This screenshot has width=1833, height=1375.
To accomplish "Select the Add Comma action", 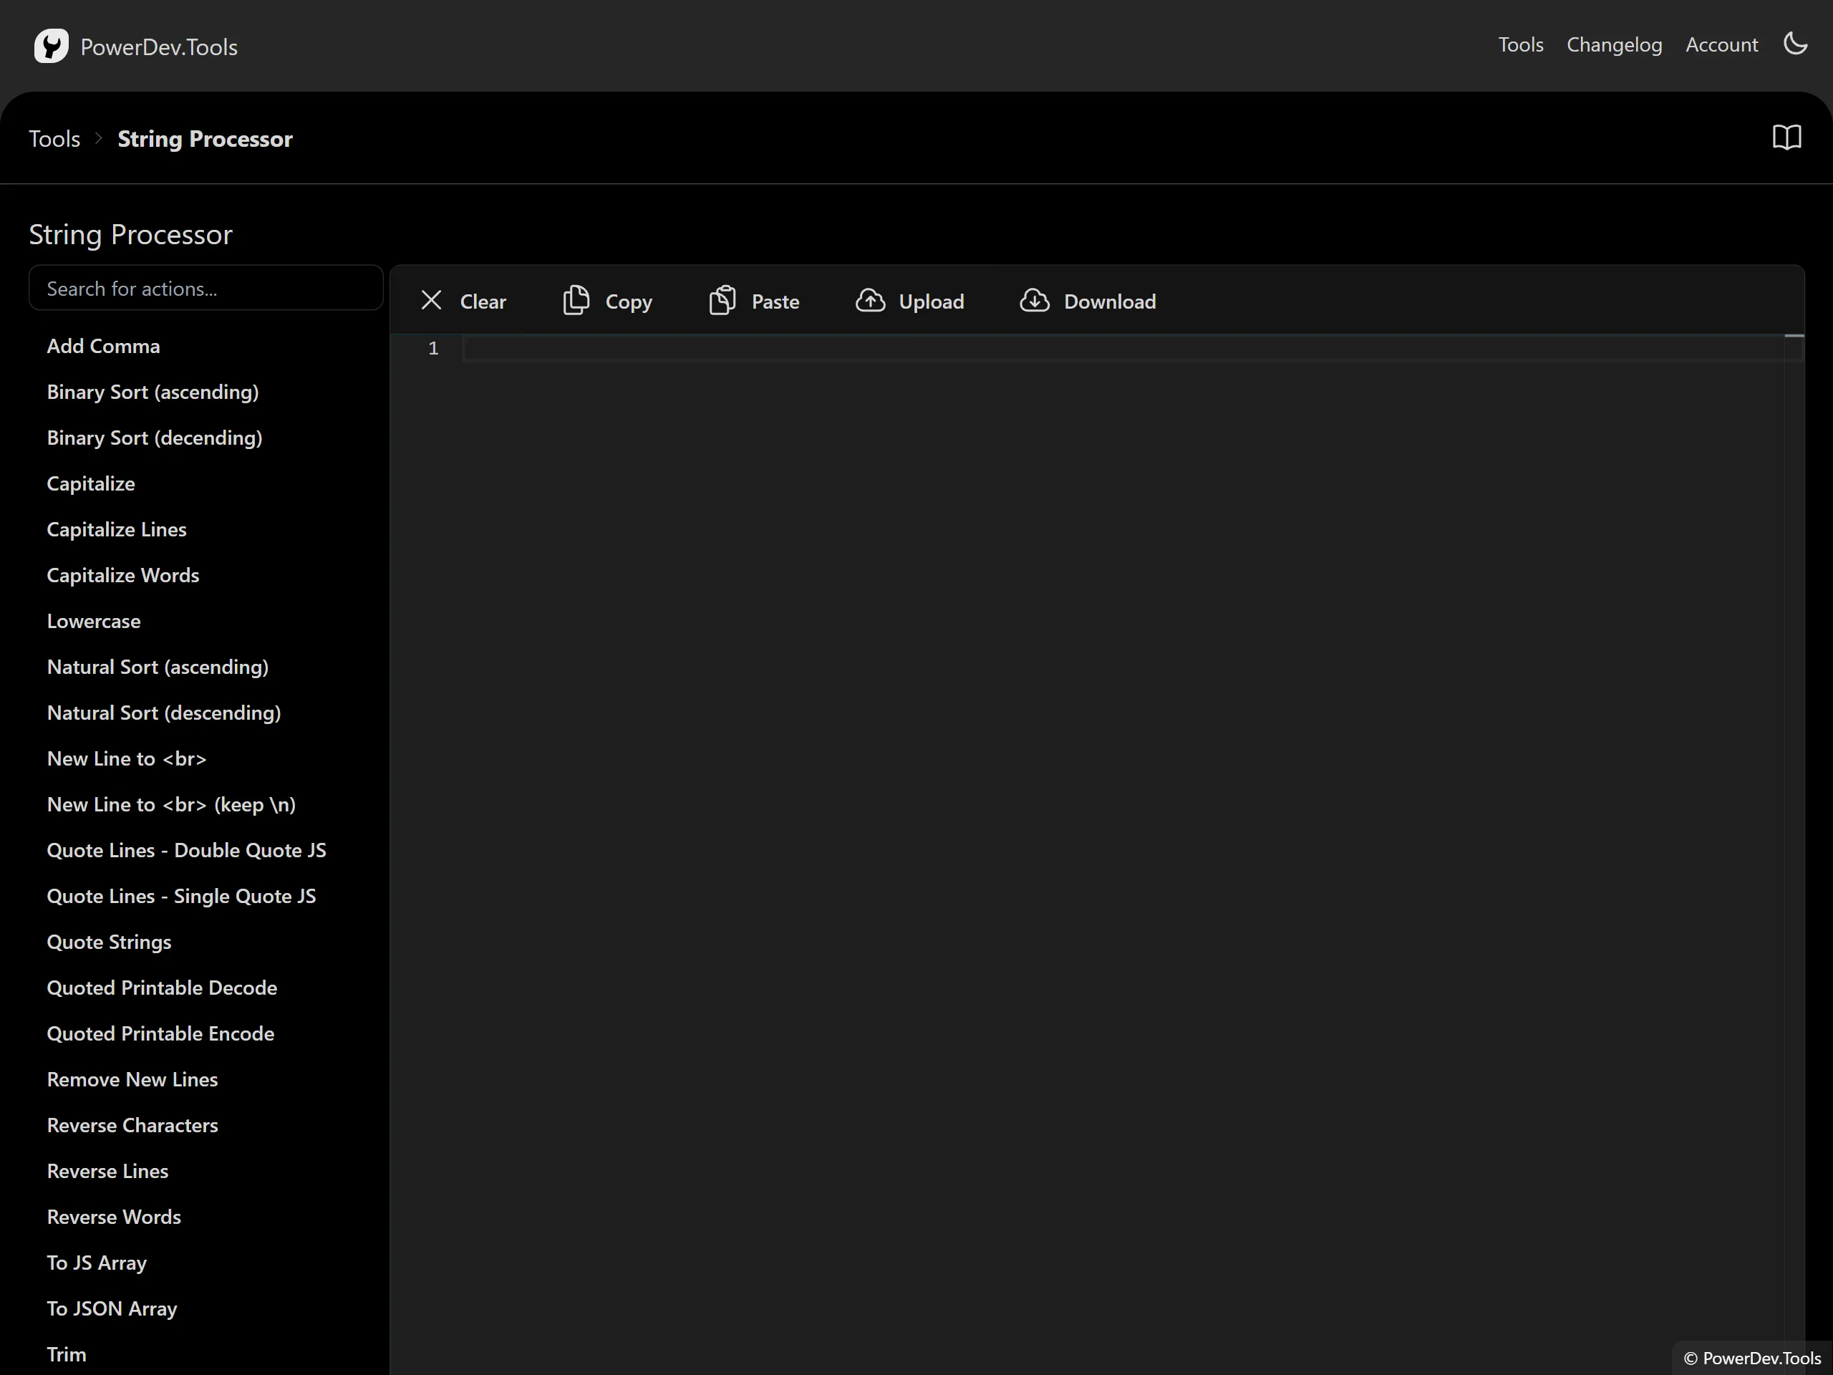I will (x=104, y=346).
